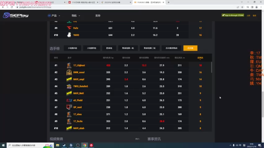Select the 胜者组 tab
The image size is (264, 148).
coord(109,48)
